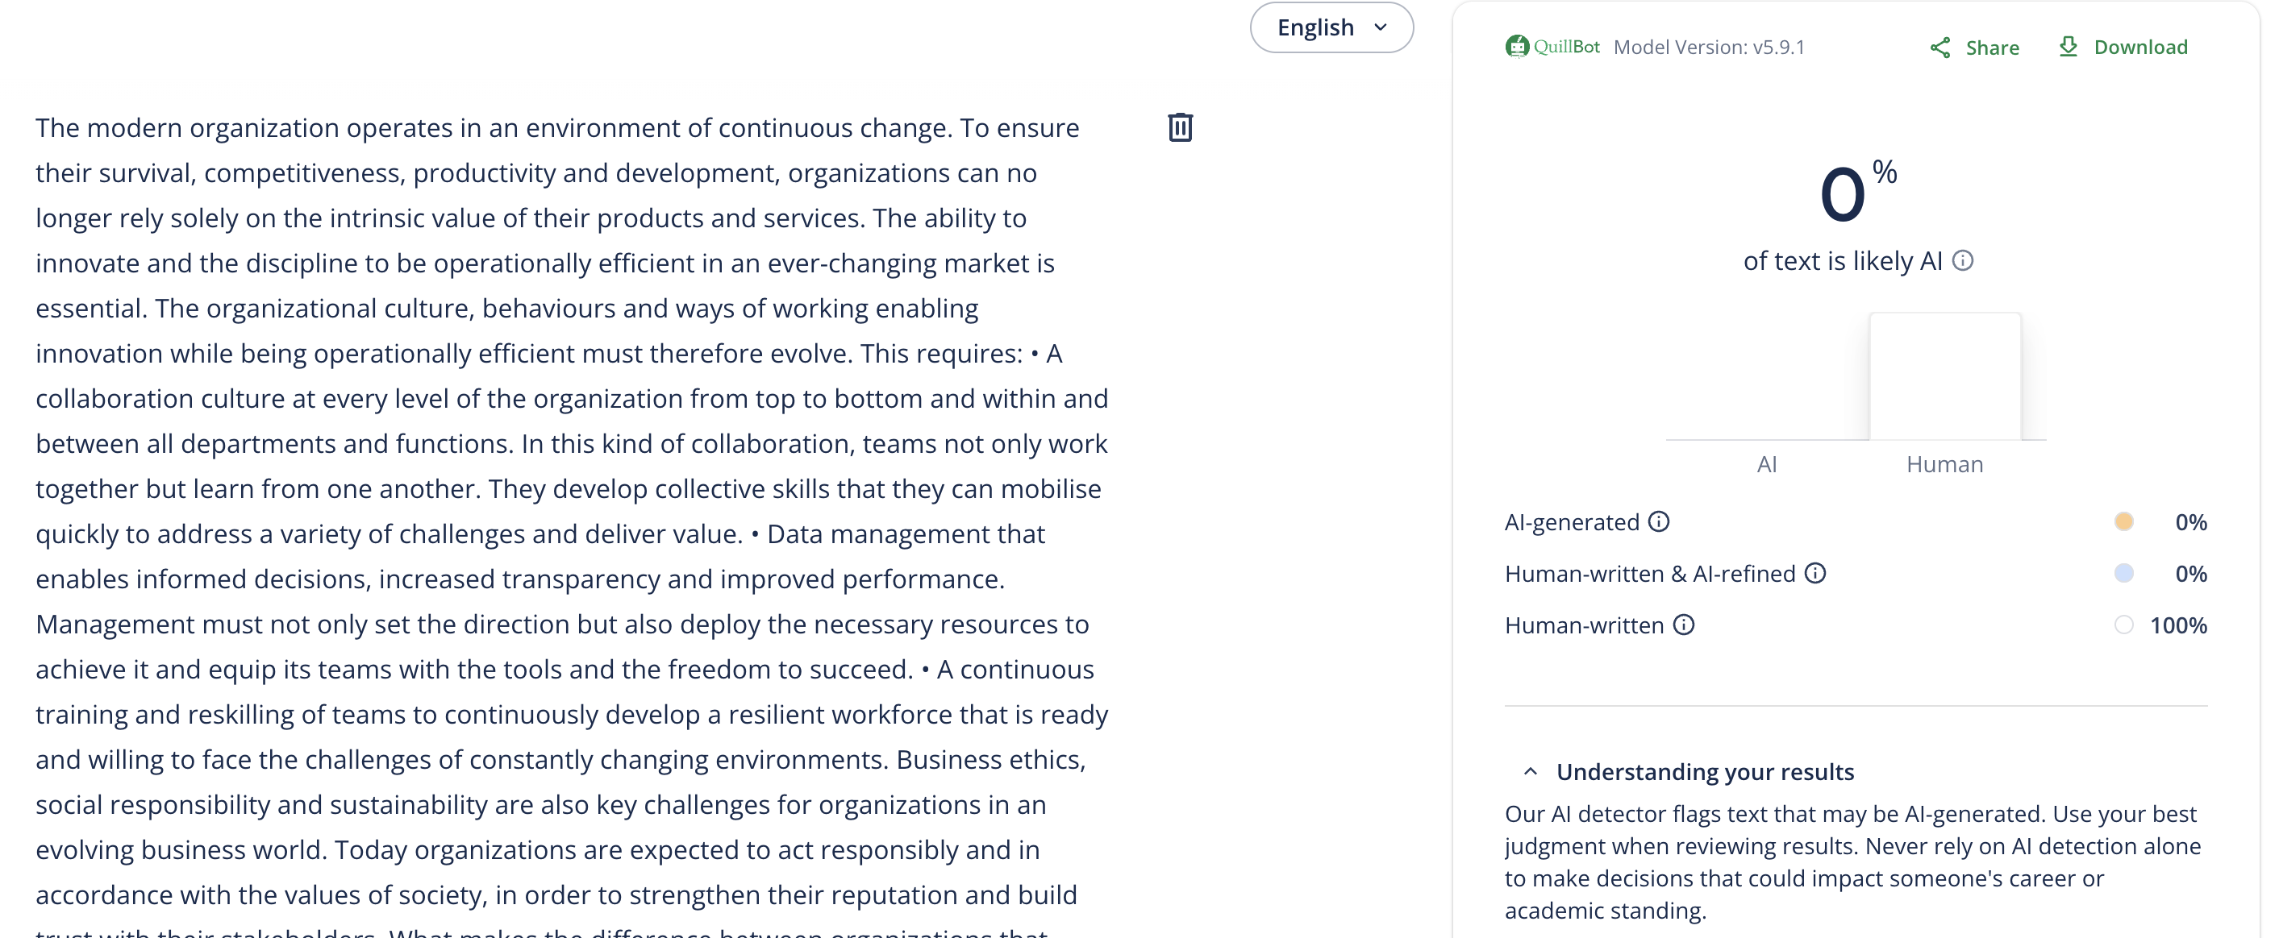Delete the analyzed text using trash icon
The height and width of the screenshot is (938, 2279).
click(x=1180, y=127)
